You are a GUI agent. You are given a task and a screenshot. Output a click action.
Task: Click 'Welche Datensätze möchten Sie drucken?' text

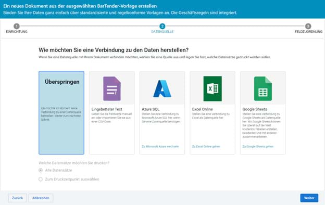74,163
